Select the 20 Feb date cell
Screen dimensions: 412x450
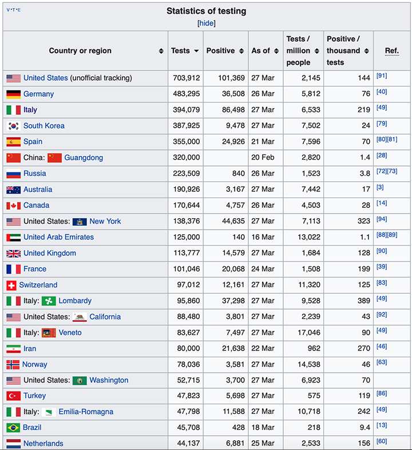(263, 157)
